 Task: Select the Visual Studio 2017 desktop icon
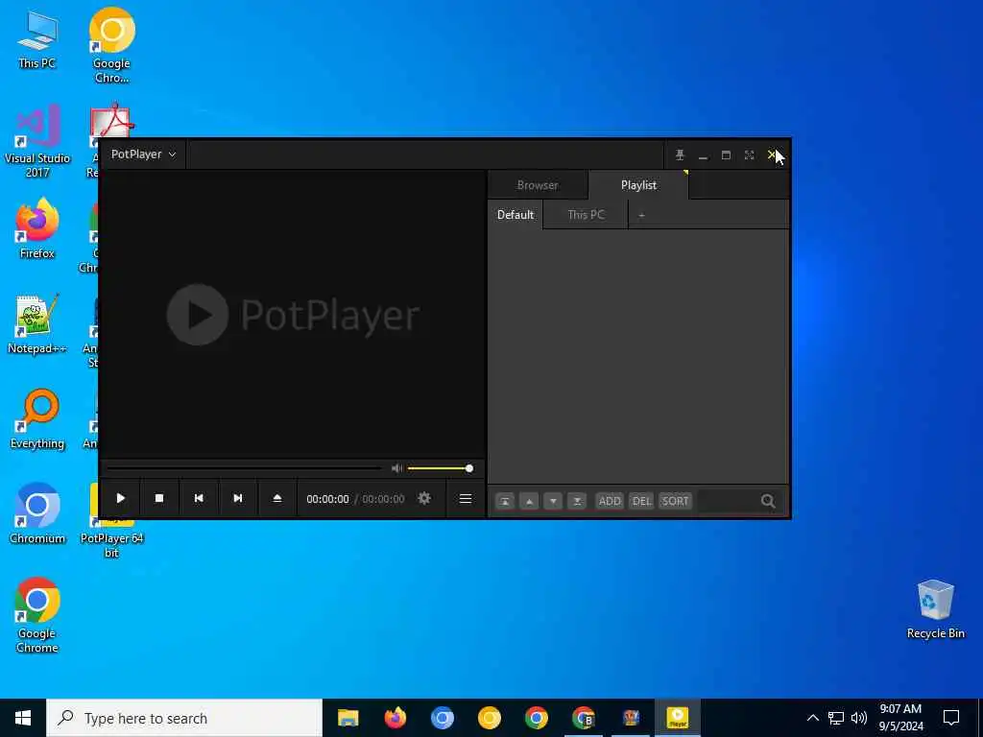(37, 142)
